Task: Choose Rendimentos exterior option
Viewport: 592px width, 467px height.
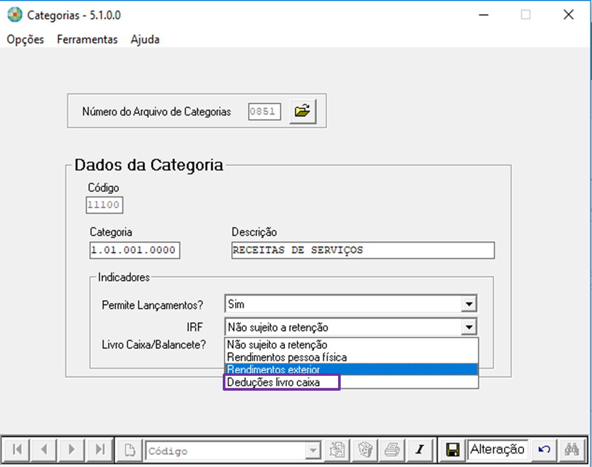Action: click(x=351, y=369)
